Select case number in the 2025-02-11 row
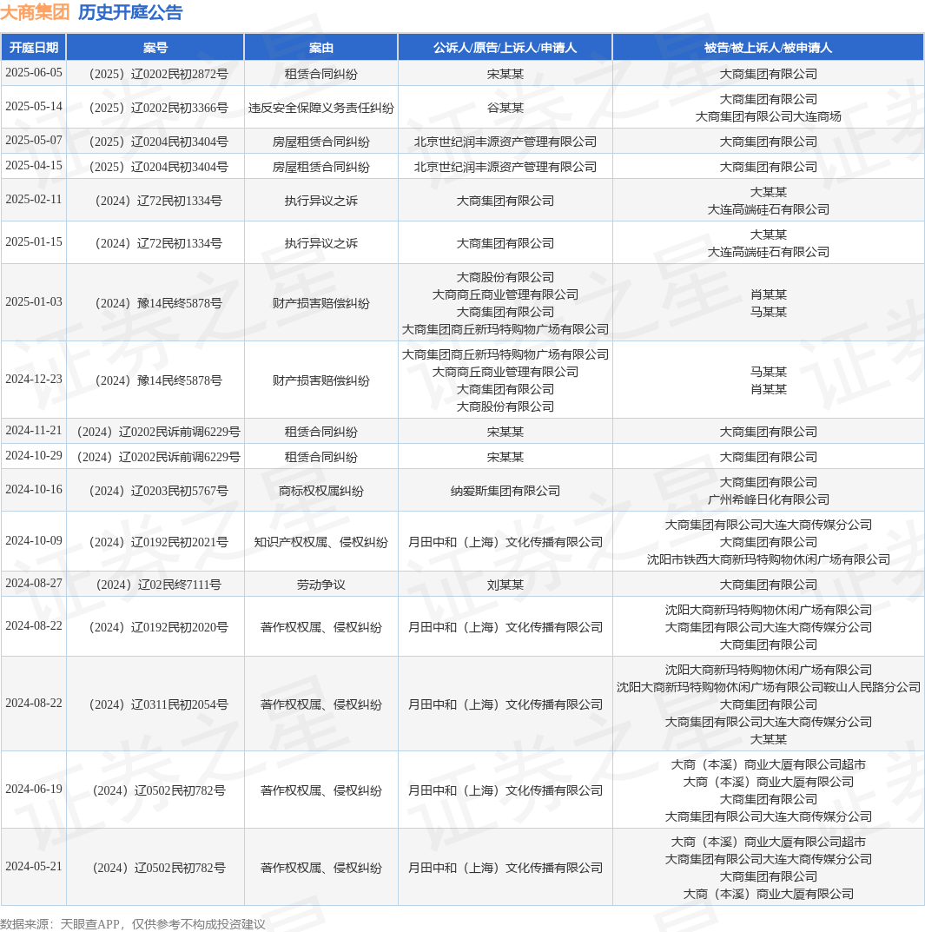The width and height of the screenshot is (925, 932). 155,201
